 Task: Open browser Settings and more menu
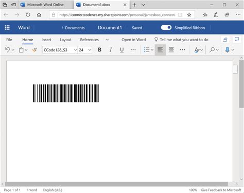tap(238, 15)
